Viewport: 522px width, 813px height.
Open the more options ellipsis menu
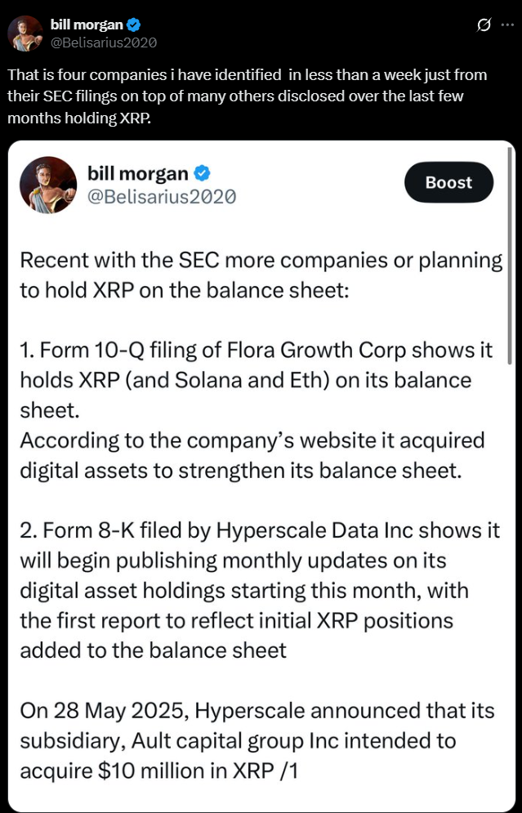click(x=506, y=25)
